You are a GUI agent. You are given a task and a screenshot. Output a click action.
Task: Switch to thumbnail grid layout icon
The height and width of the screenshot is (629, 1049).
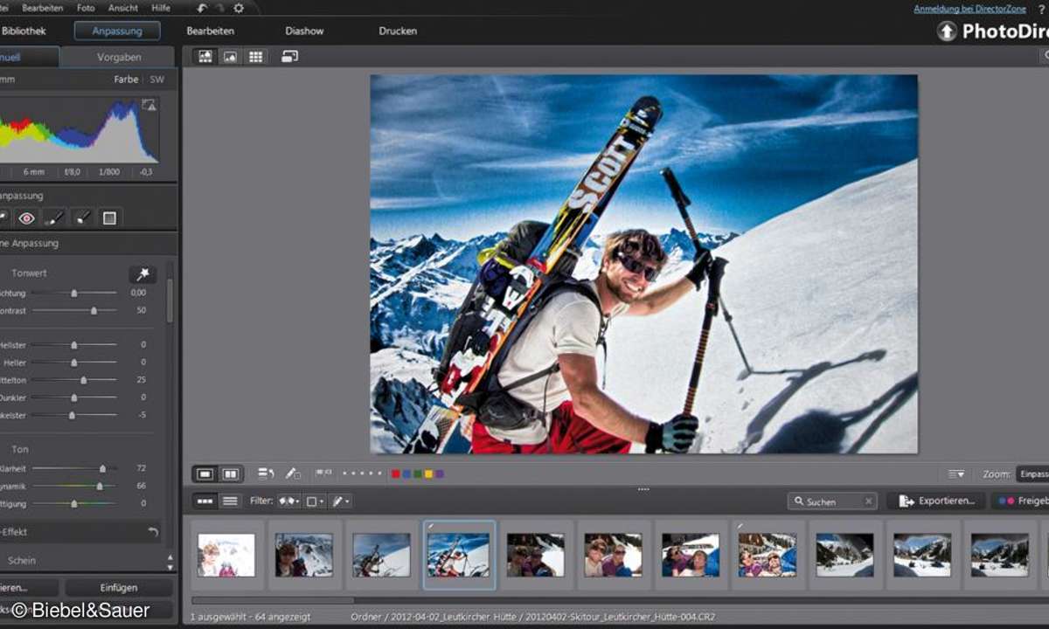click(x=256, y=56)
